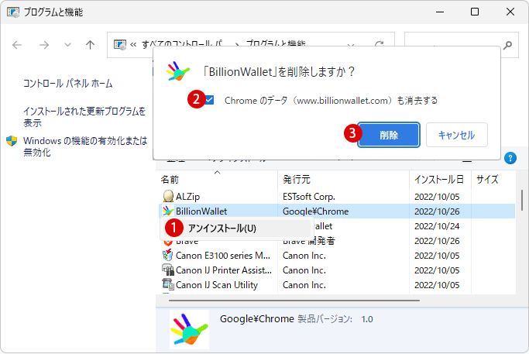Select Canon E3100 series M... entry

[223, 256]
